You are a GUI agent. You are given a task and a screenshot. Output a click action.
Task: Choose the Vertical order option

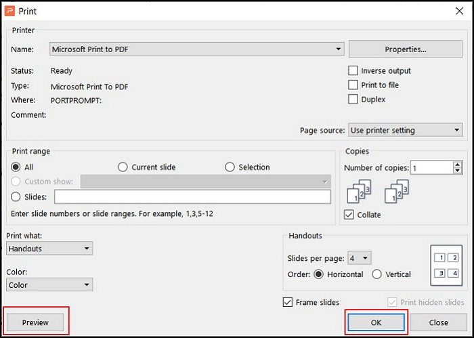(x=376, y=274)
